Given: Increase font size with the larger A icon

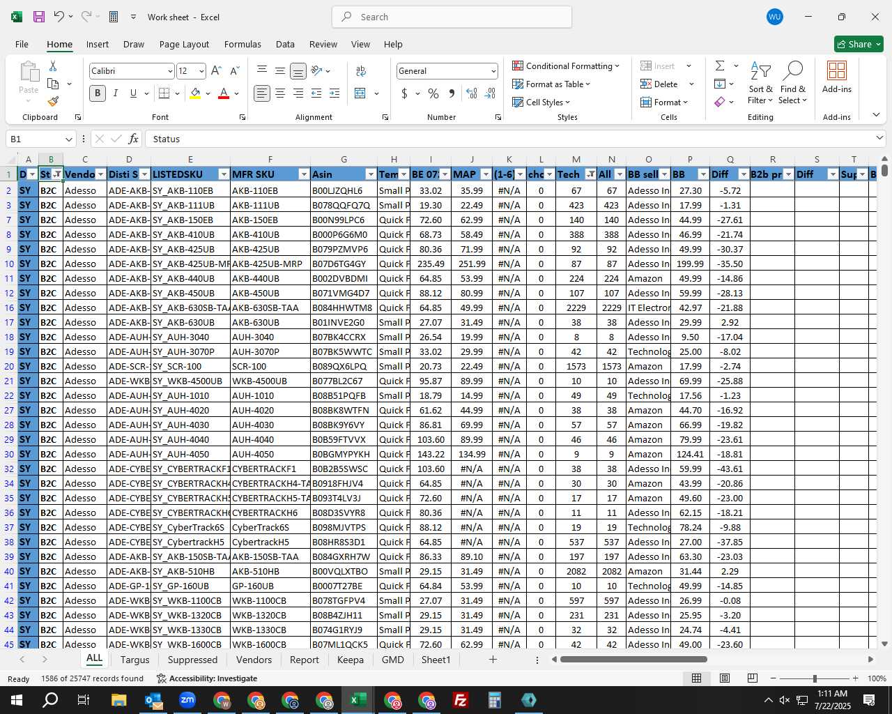Looking at the screenshot, I should [x=216, y=70].
